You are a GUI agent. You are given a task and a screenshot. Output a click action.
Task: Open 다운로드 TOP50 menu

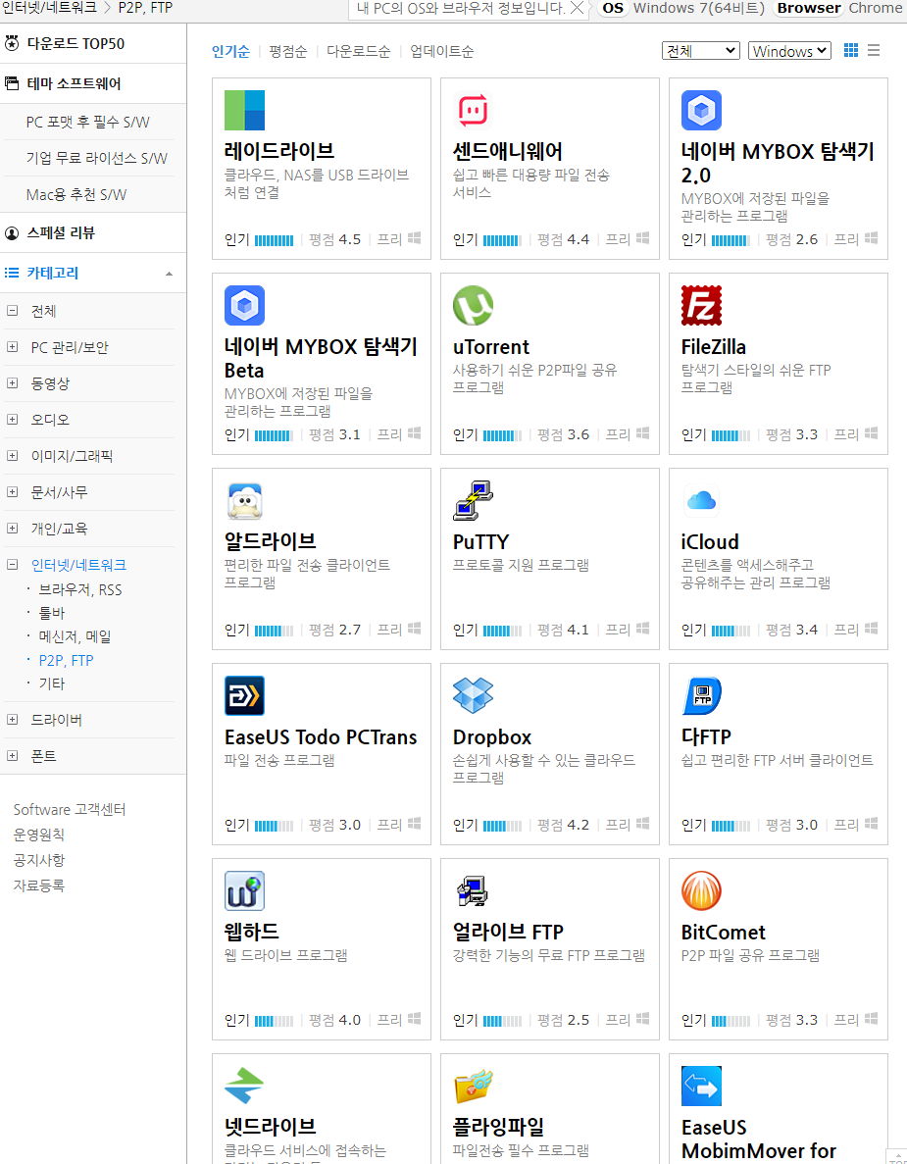(76, 44)
